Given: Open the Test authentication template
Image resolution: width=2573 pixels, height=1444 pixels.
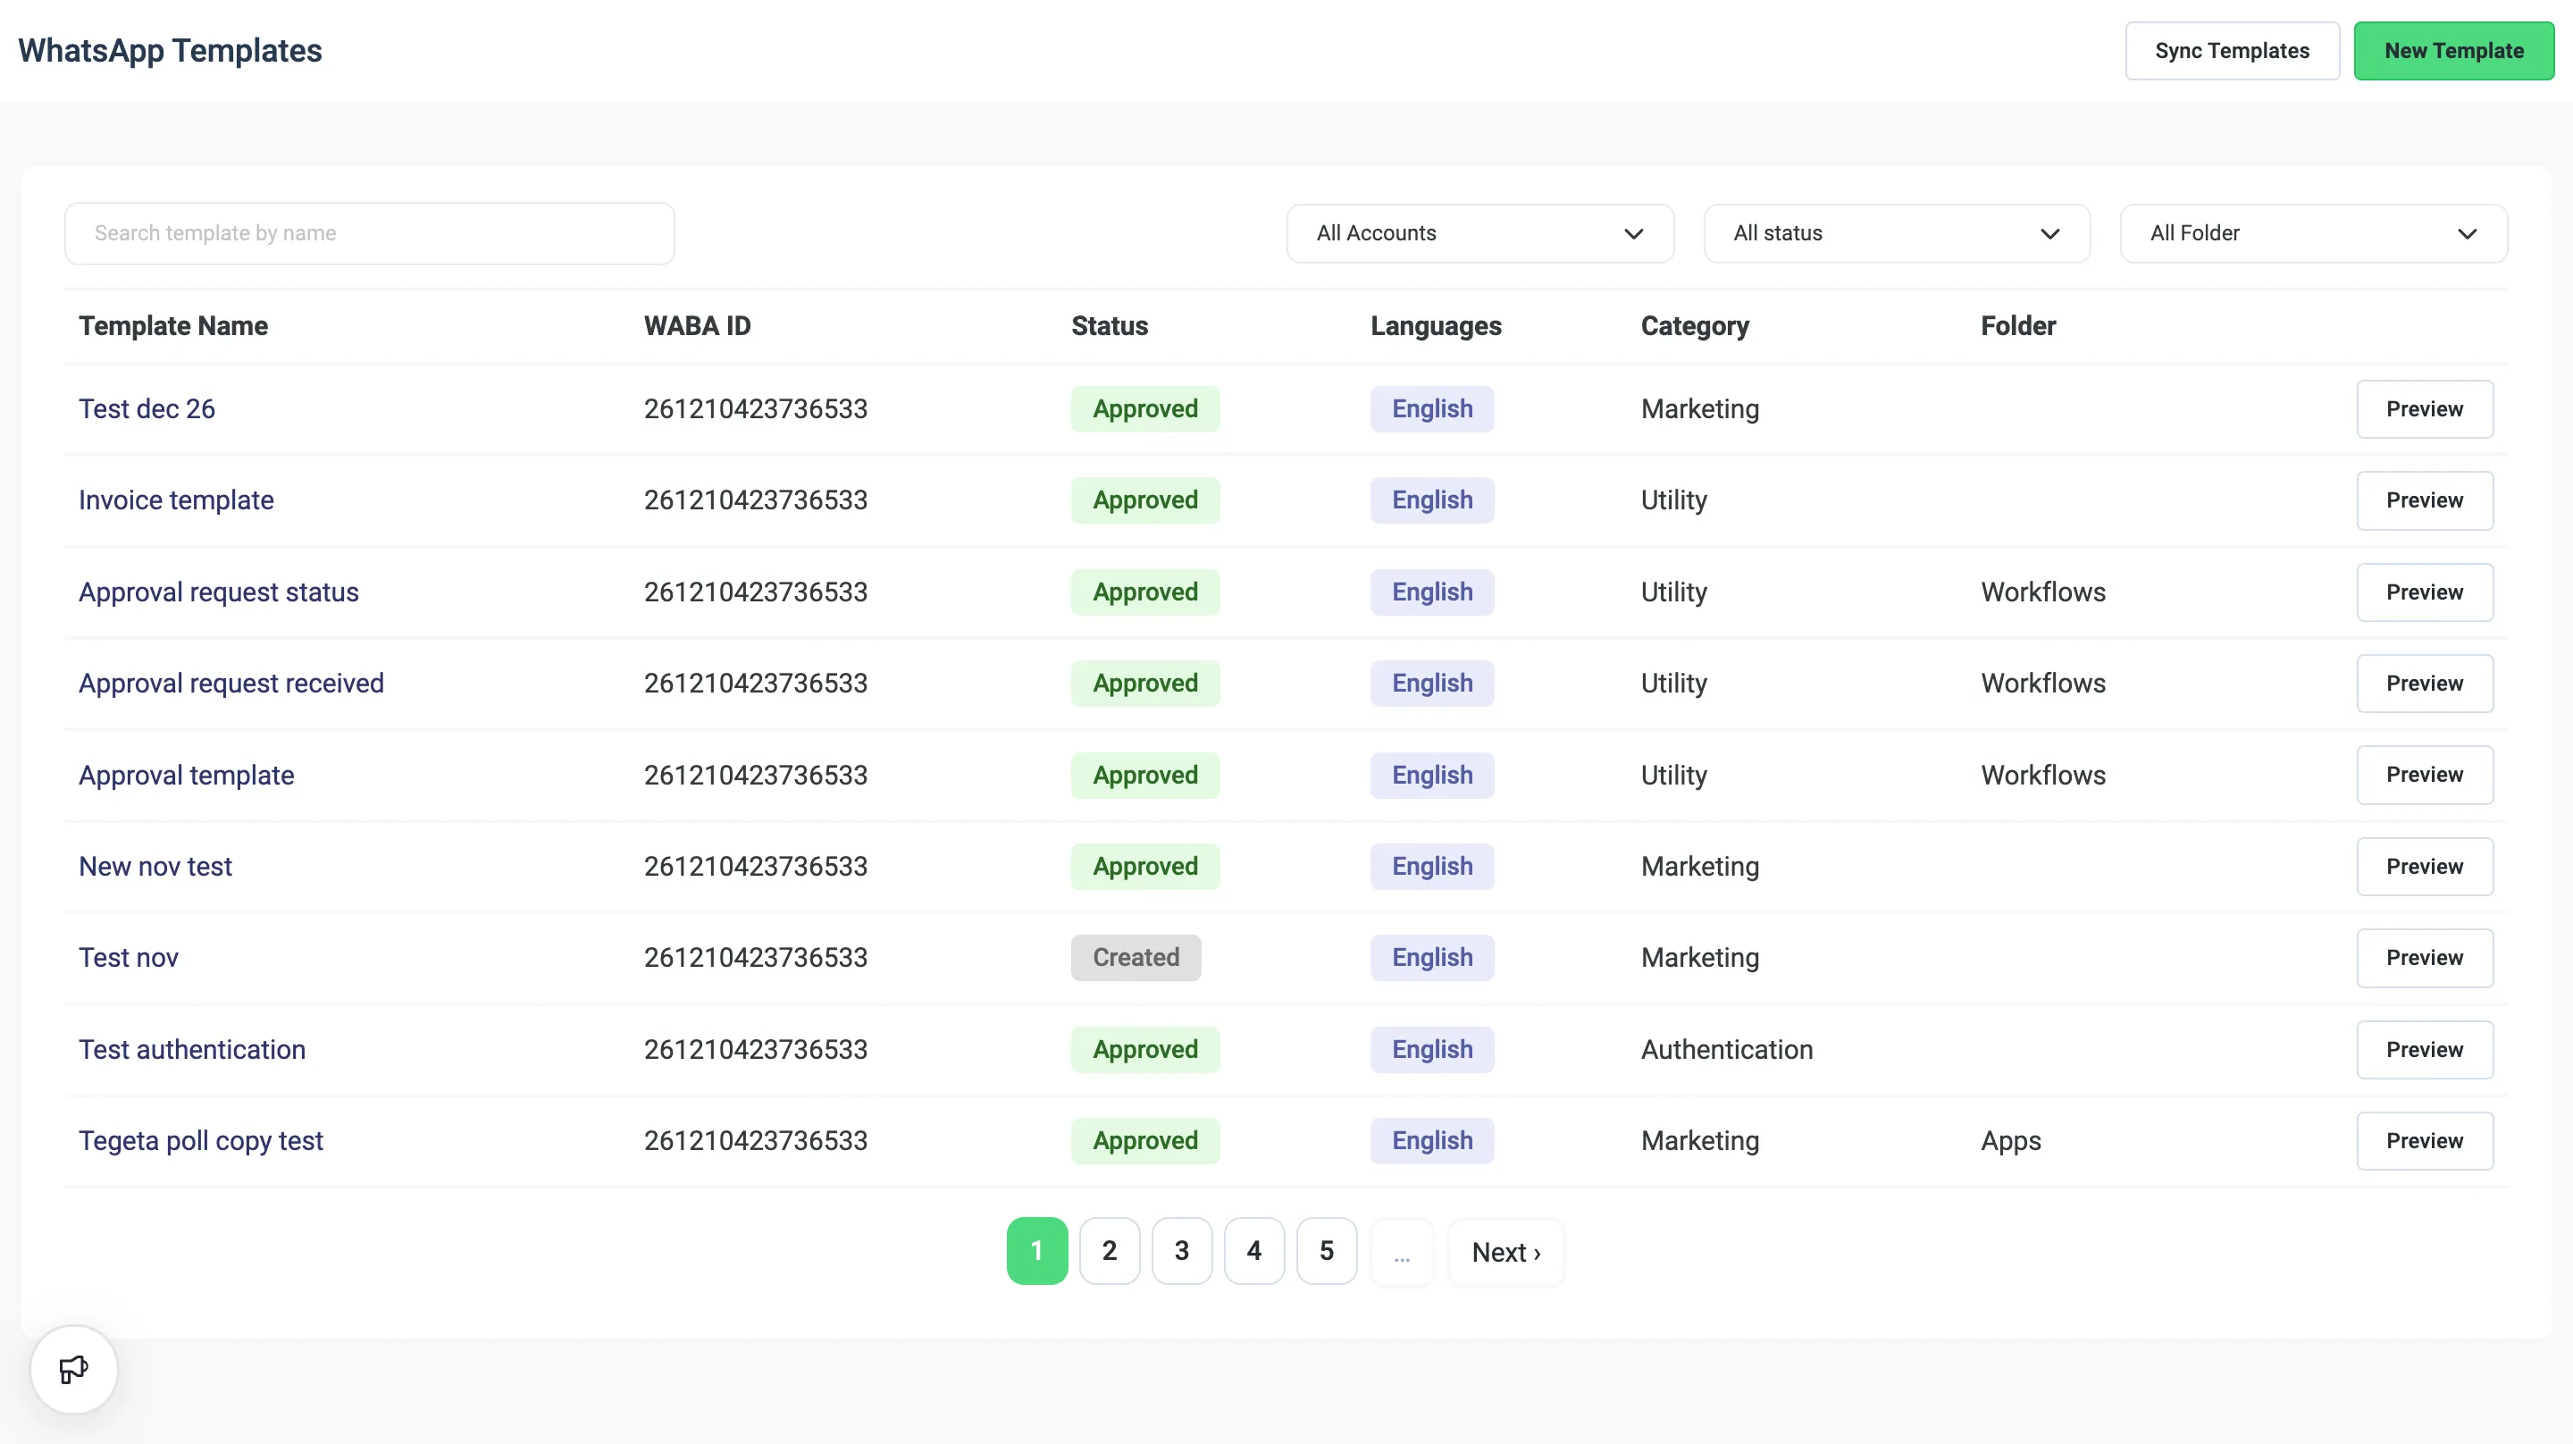Looking at the screenshot, I should point(192,1049).
